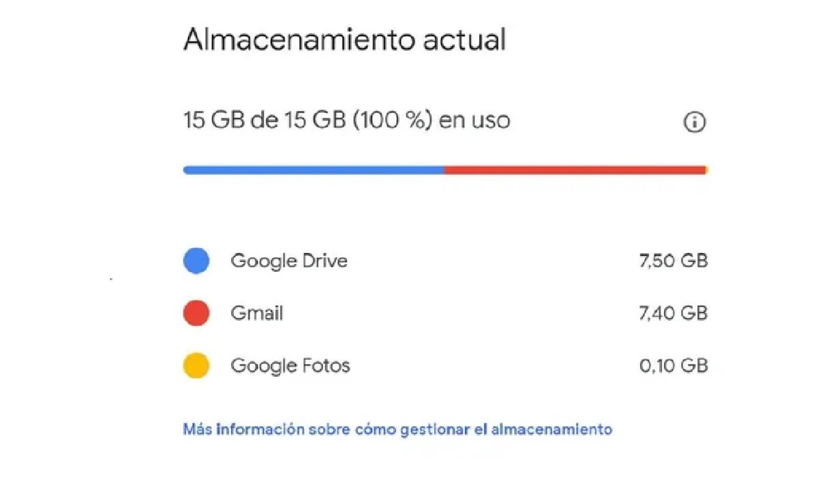The width and height of the screenshot is (818, 494).
Task: Click the 0,10 GB Fotos usage value
Action: (x=673, y=365)
